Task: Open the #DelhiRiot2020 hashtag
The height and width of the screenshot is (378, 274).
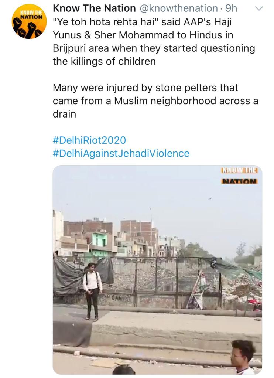Action: pos(89,140)
